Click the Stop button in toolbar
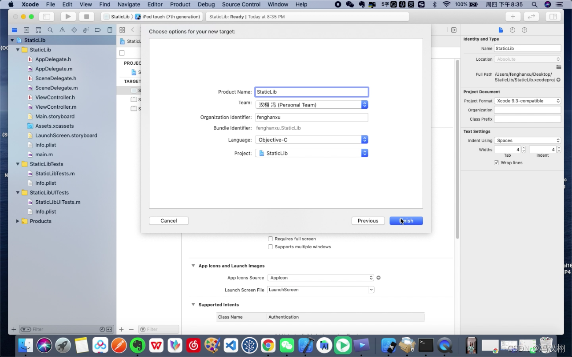The image size is (572, 357). click(x=86, y=17)
